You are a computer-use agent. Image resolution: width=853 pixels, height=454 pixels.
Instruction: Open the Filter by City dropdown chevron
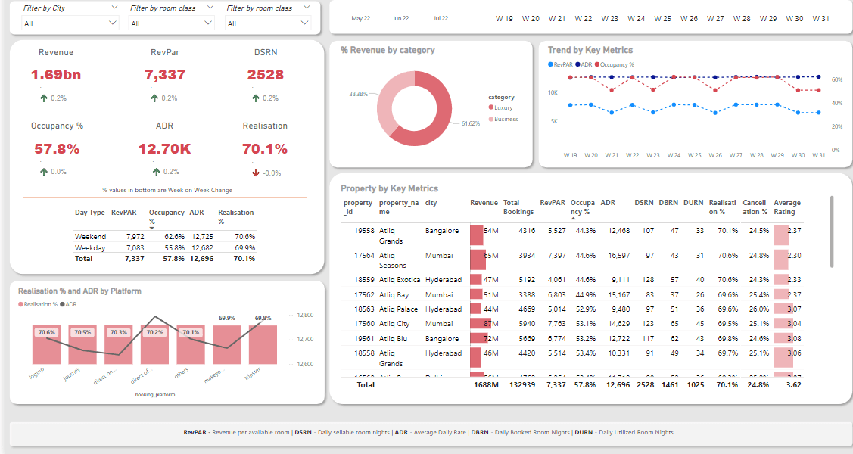pyautogui.click(x=114, y=8)
